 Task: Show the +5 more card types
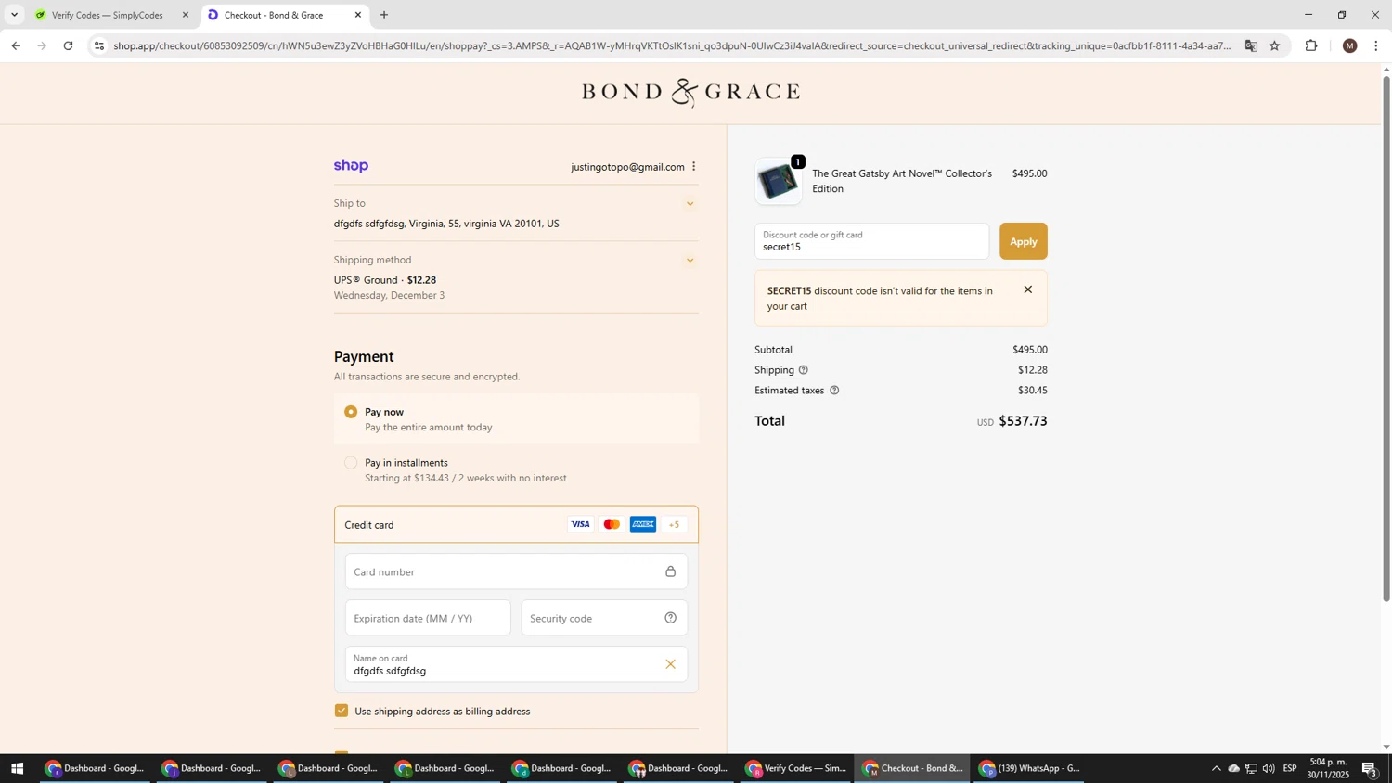coord(675,524)
